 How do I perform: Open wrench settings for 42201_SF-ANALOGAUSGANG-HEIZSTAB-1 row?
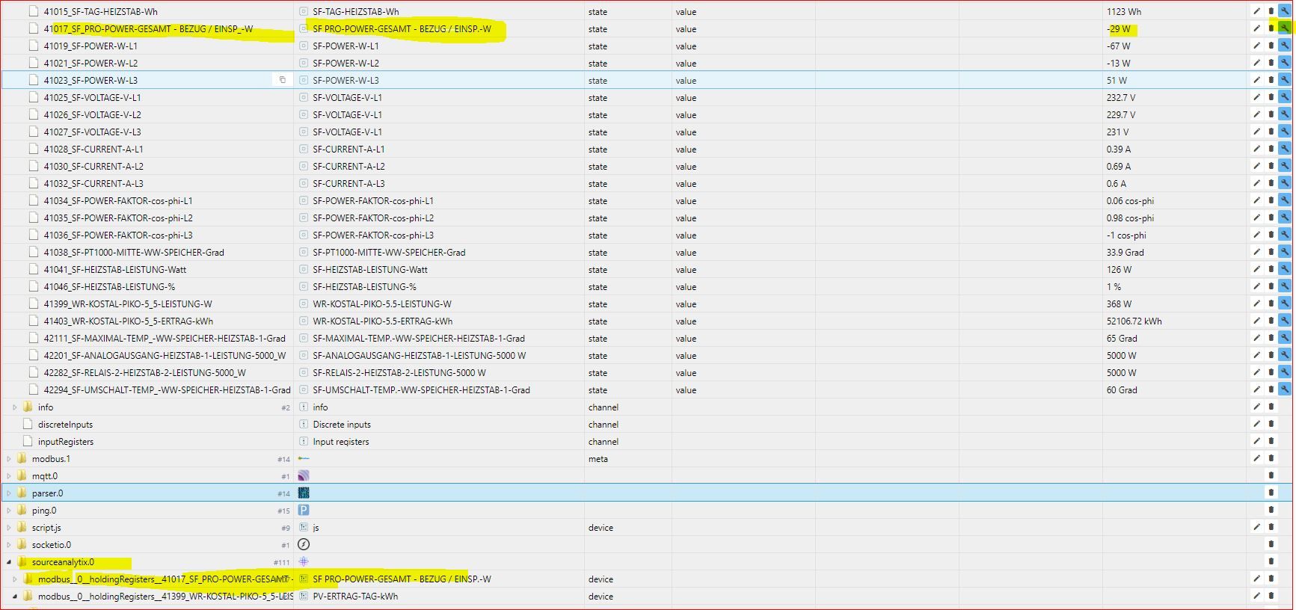click(1285, 355)
